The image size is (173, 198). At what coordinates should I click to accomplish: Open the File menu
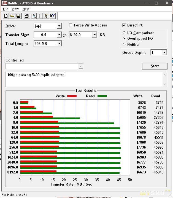tap(6, 9)
